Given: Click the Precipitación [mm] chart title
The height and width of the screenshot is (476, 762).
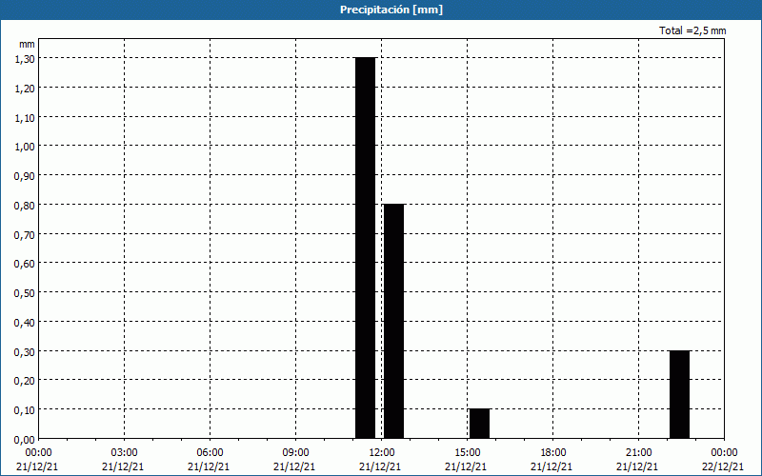Looking at the screenshot, I should click(391, 10).
